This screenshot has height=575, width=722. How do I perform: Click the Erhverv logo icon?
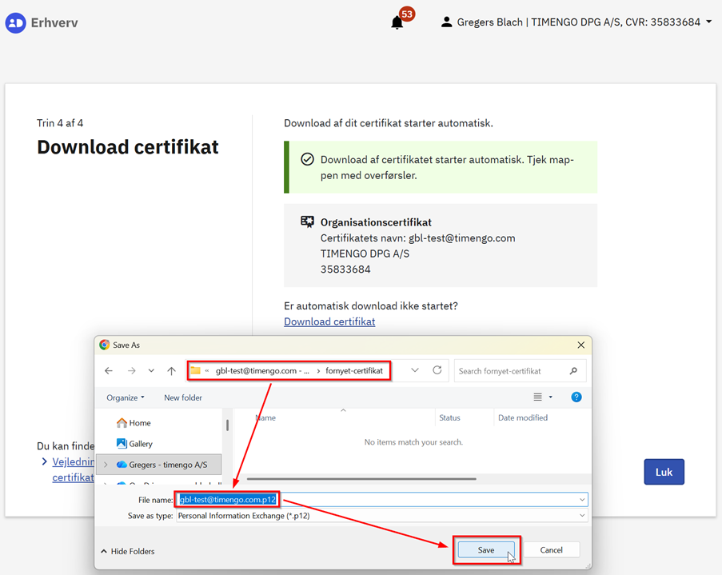[15, 22]
